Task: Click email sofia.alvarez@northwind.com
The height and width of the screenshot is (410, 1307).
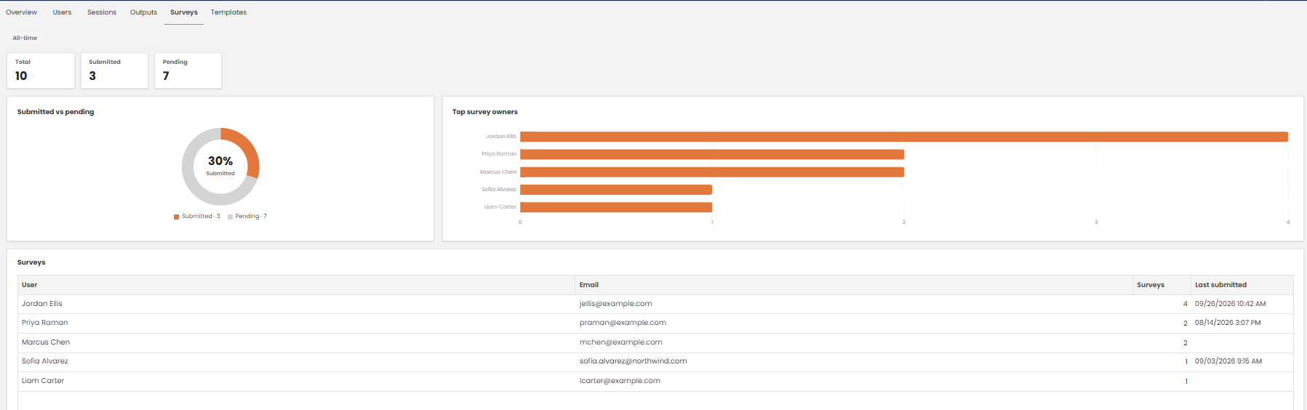Action: [633, 361]
